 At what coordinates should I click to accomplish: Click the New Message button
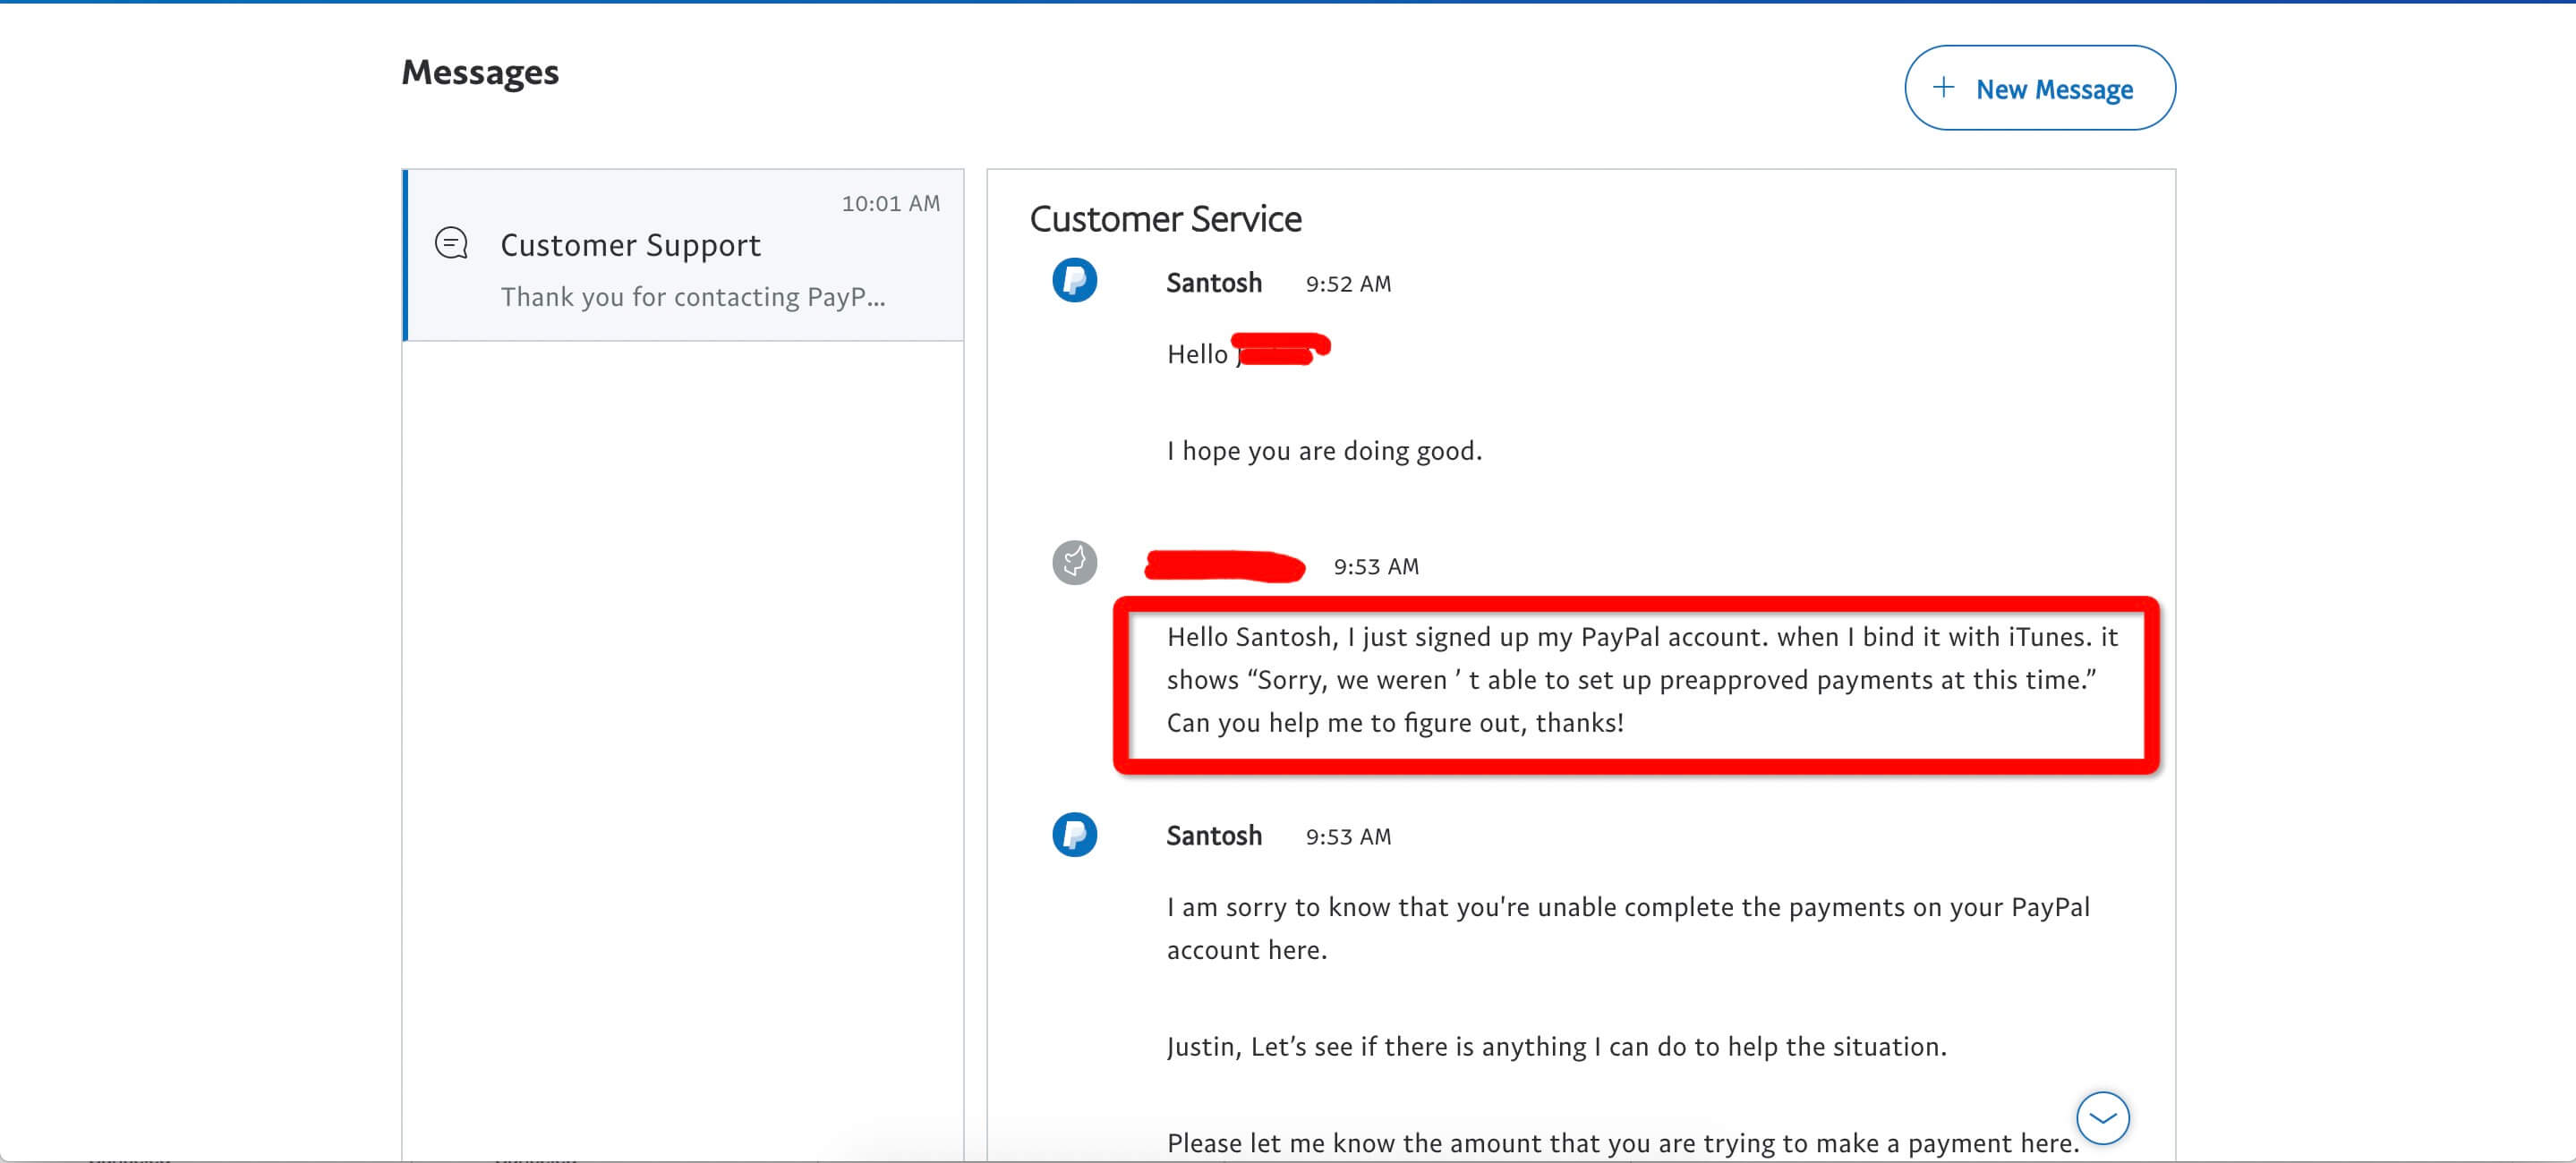click(x=2039, y=88)
